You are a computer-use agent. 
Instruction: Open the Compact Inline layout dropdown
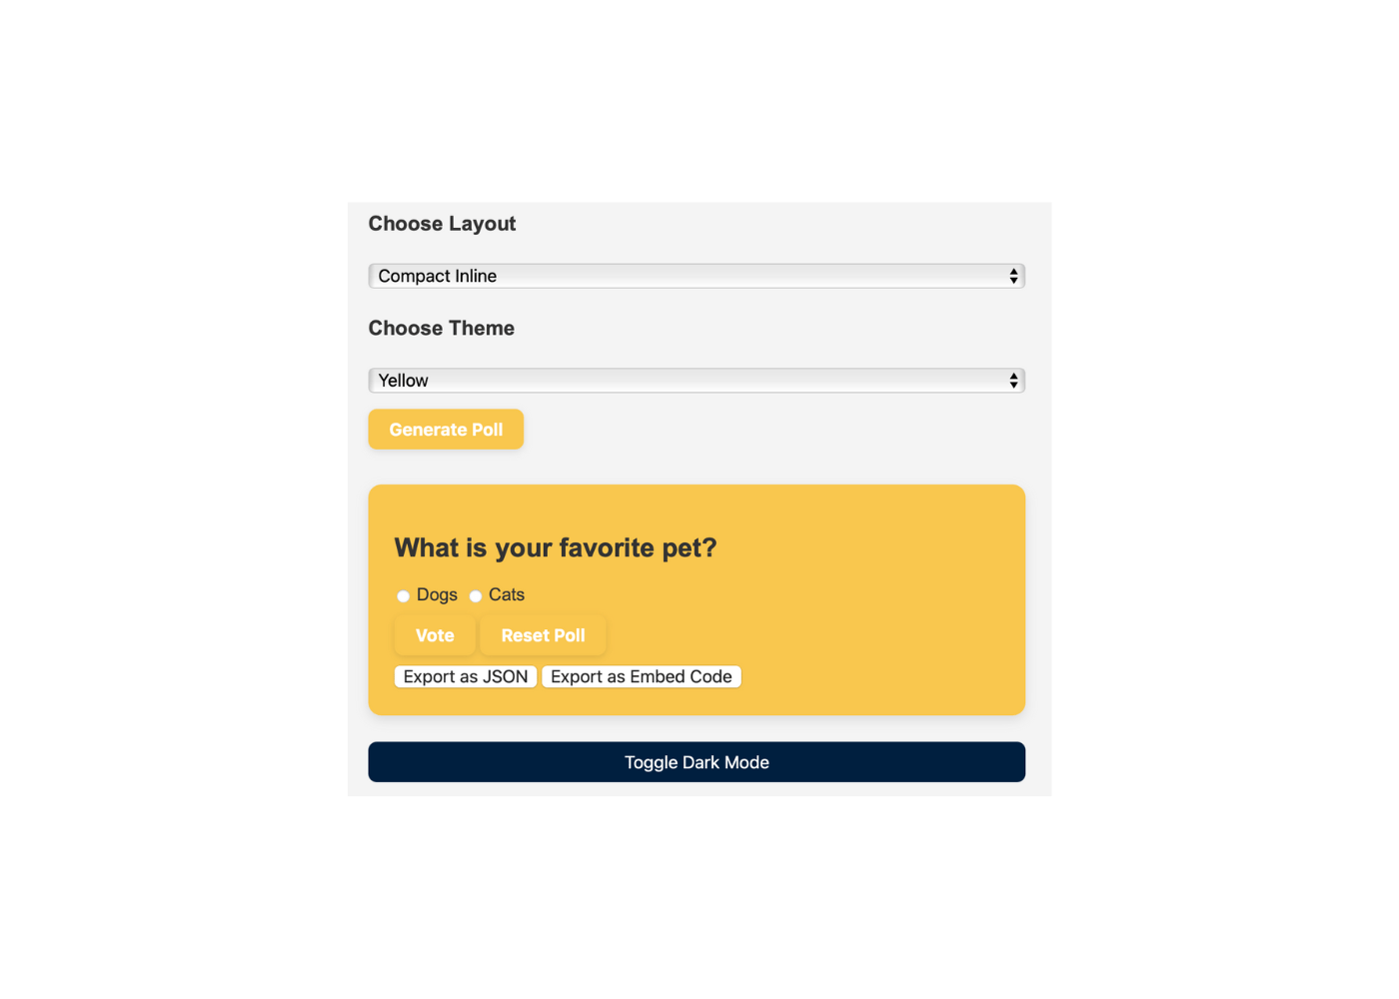coord(696,276)
